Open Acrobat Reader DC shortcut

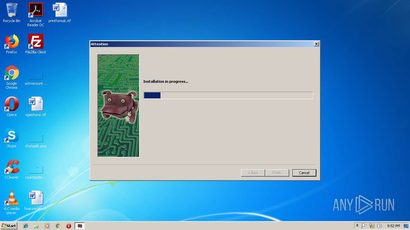pyautogui.click(x=36, y=15)
